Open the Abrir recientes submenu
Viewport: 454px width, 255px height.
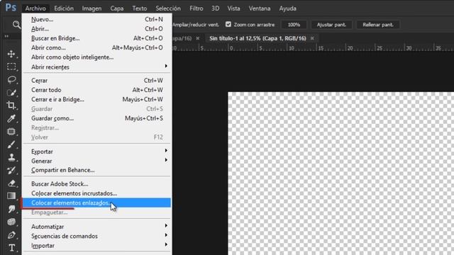(96, 67)
